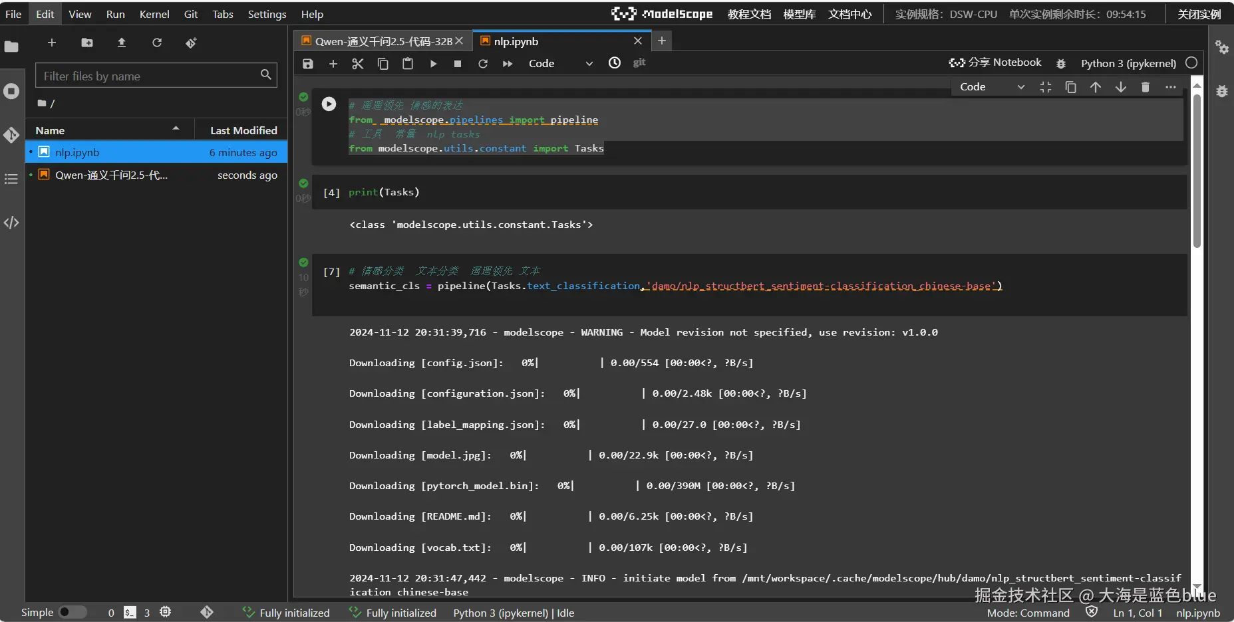Open more cell actions ellipsis menu
The width and height of the screenshot is (1234, 622).
pyautogui.click(x=1171, y=87)
